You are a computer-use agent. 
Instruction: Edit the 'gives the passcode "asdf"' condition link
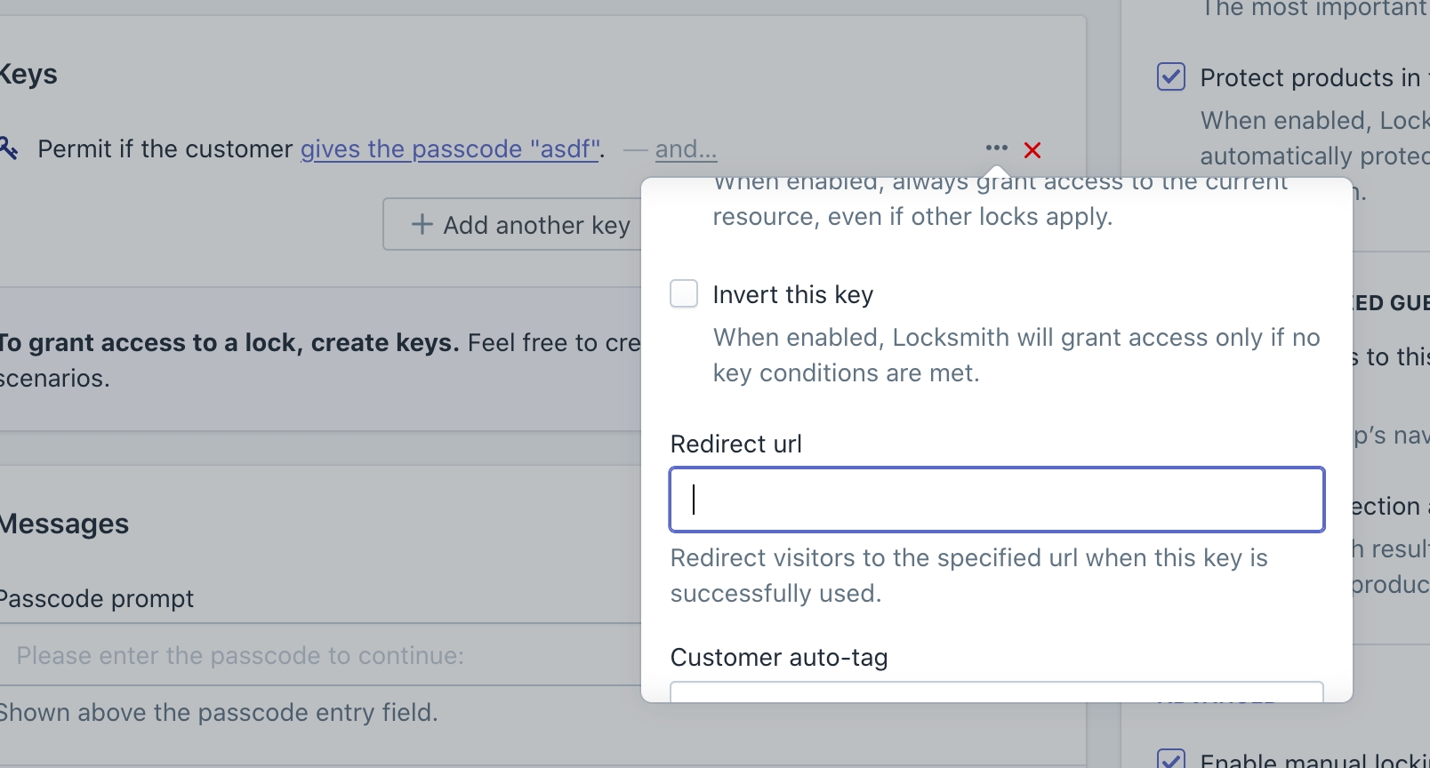[x=450, y=149]
